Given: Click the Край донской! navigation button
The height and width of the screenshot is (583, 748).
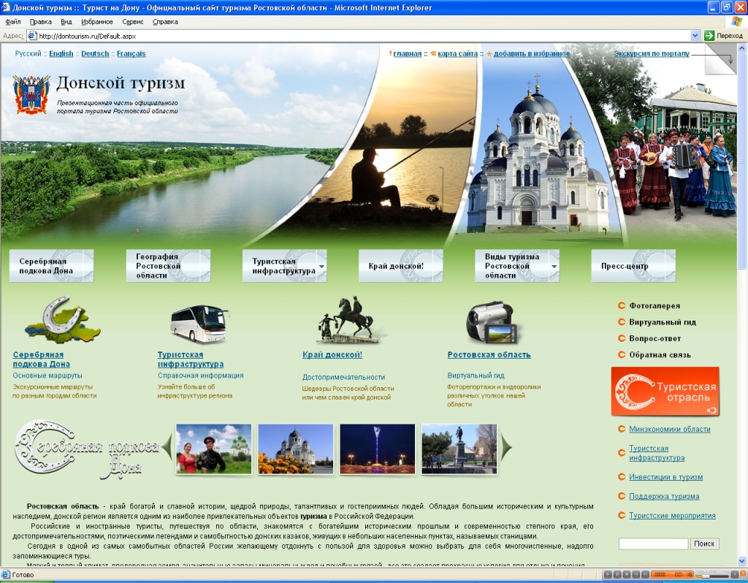Looking at the screenshot, I should click(x=401, y=266).
